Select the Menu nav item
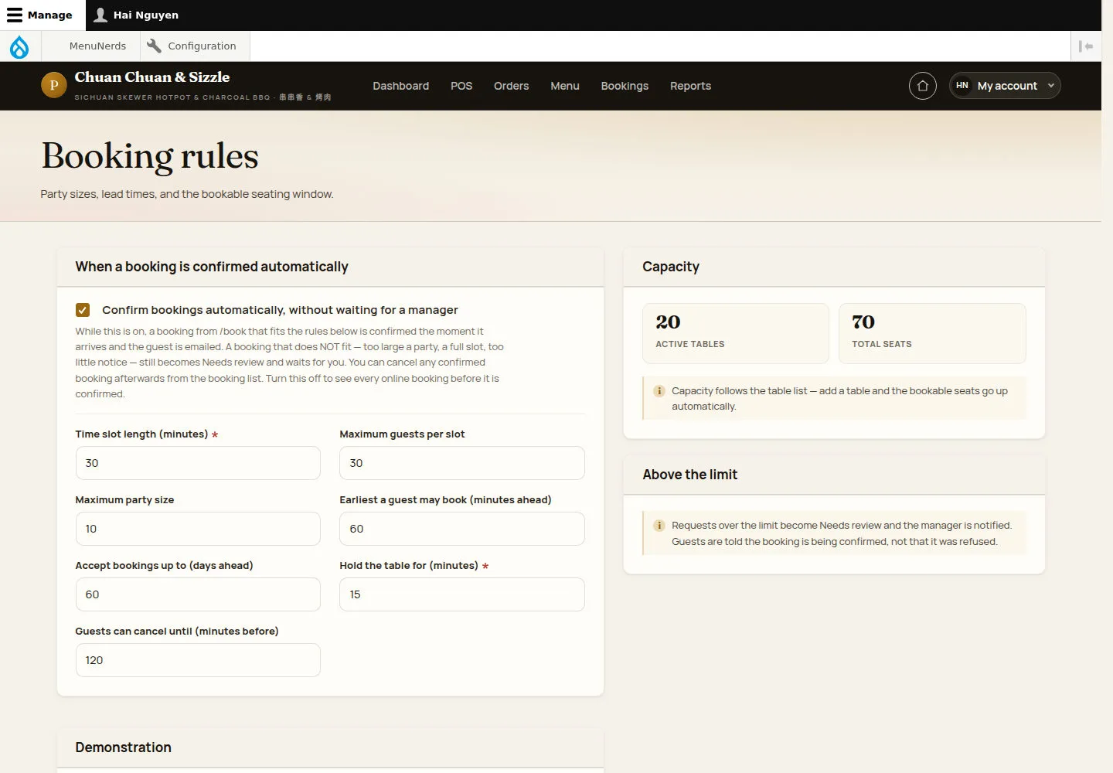 (565, 86)
